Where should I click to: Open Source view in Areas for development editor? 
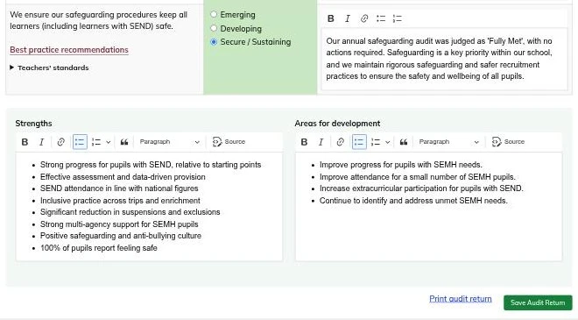coord(508,142)
